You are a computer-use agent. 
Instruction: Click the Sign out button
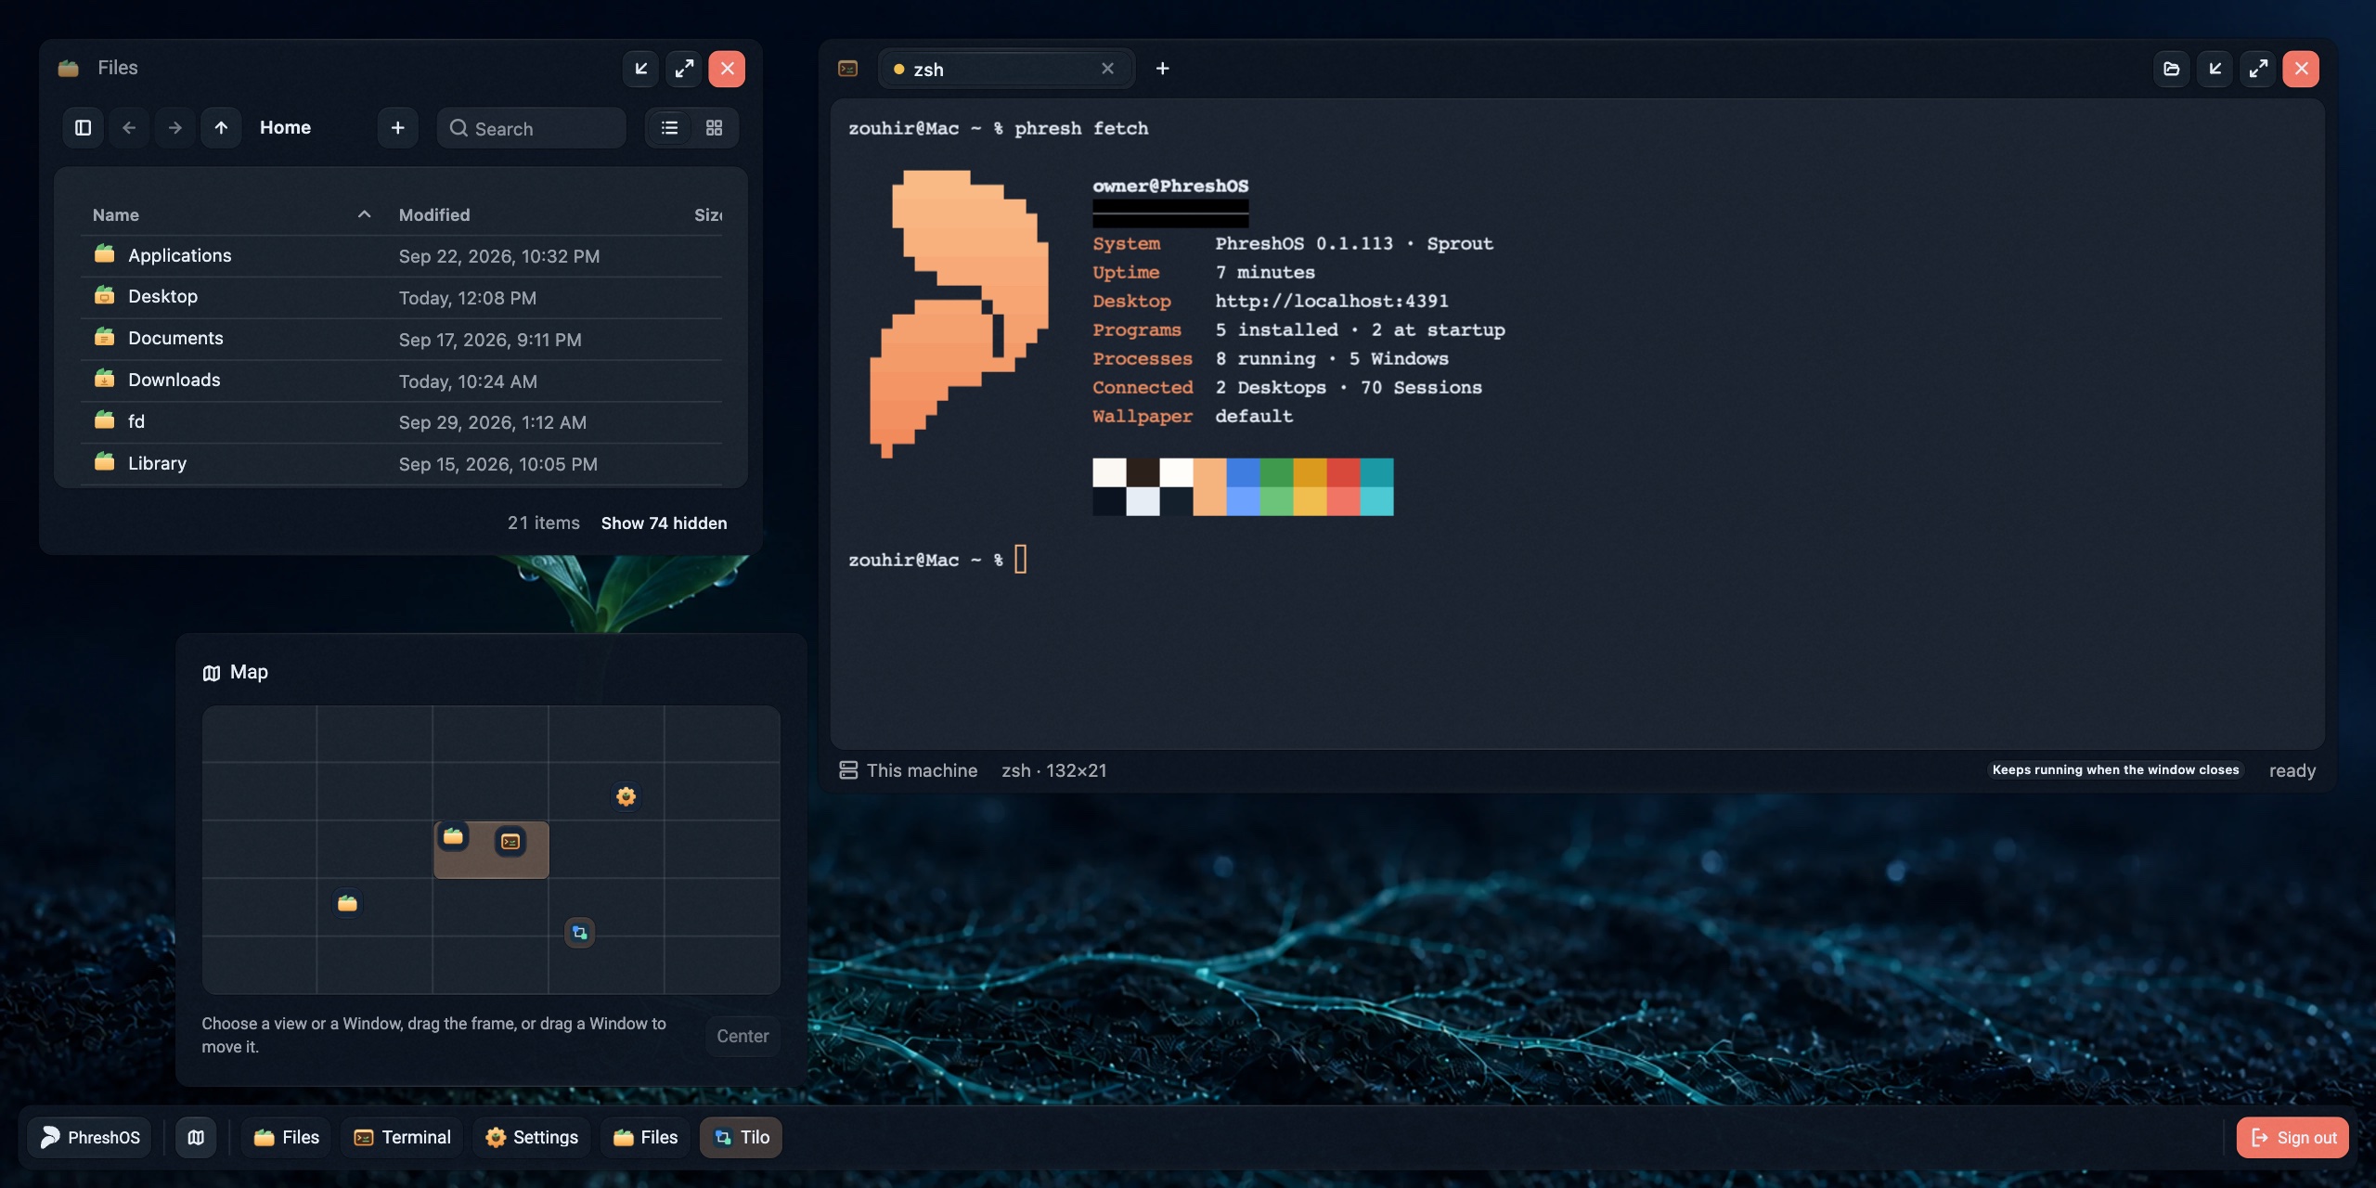click(x=2292, y=1138)
